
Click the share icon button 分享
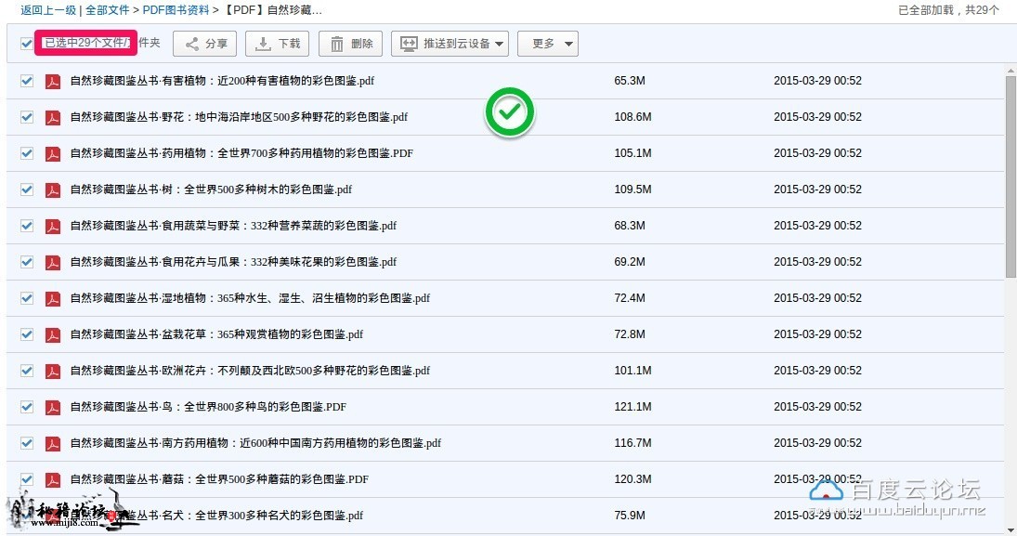(x=205, y=44)
